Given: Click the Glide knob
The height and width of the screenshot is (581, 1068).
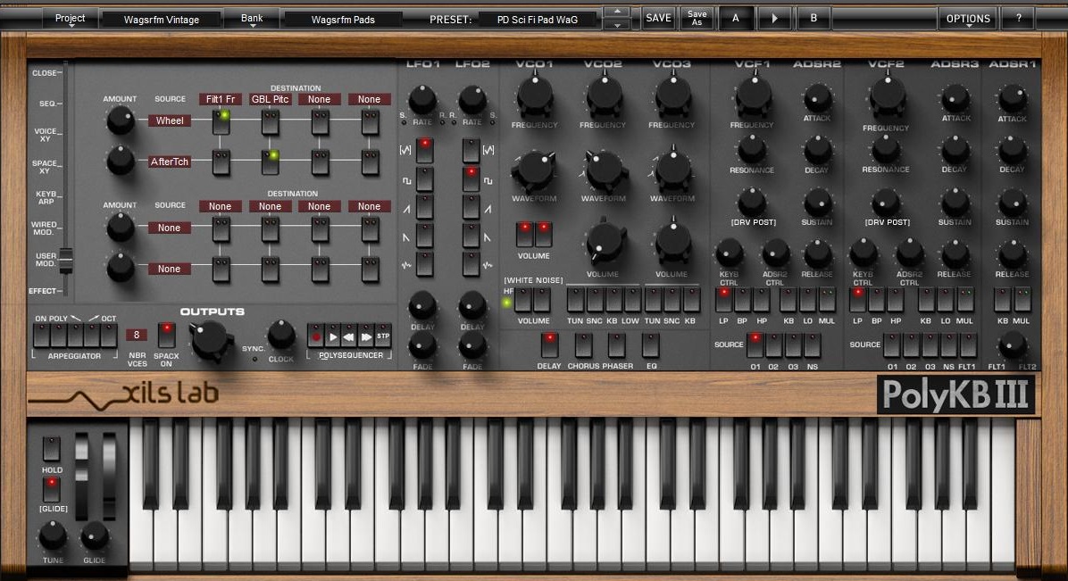Looking at the screenshot, I should [94, 536].
